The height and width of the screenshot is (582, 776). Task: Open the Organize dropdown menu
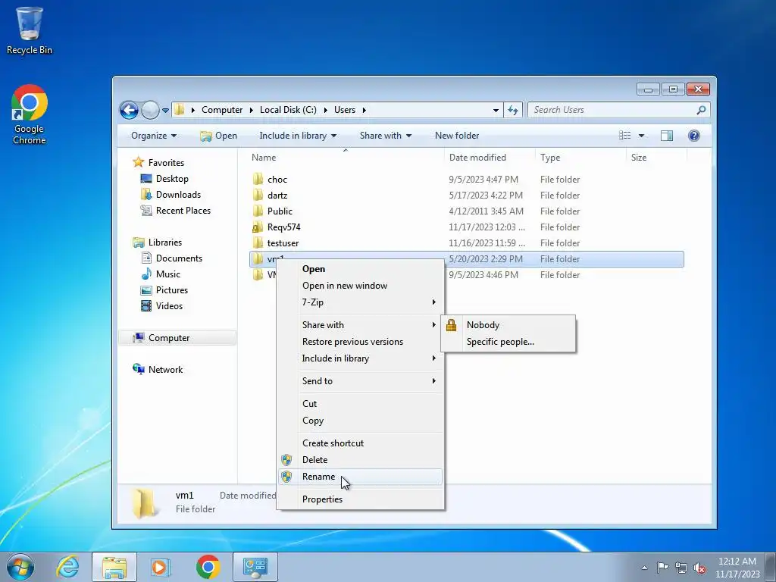click(154, 136)
